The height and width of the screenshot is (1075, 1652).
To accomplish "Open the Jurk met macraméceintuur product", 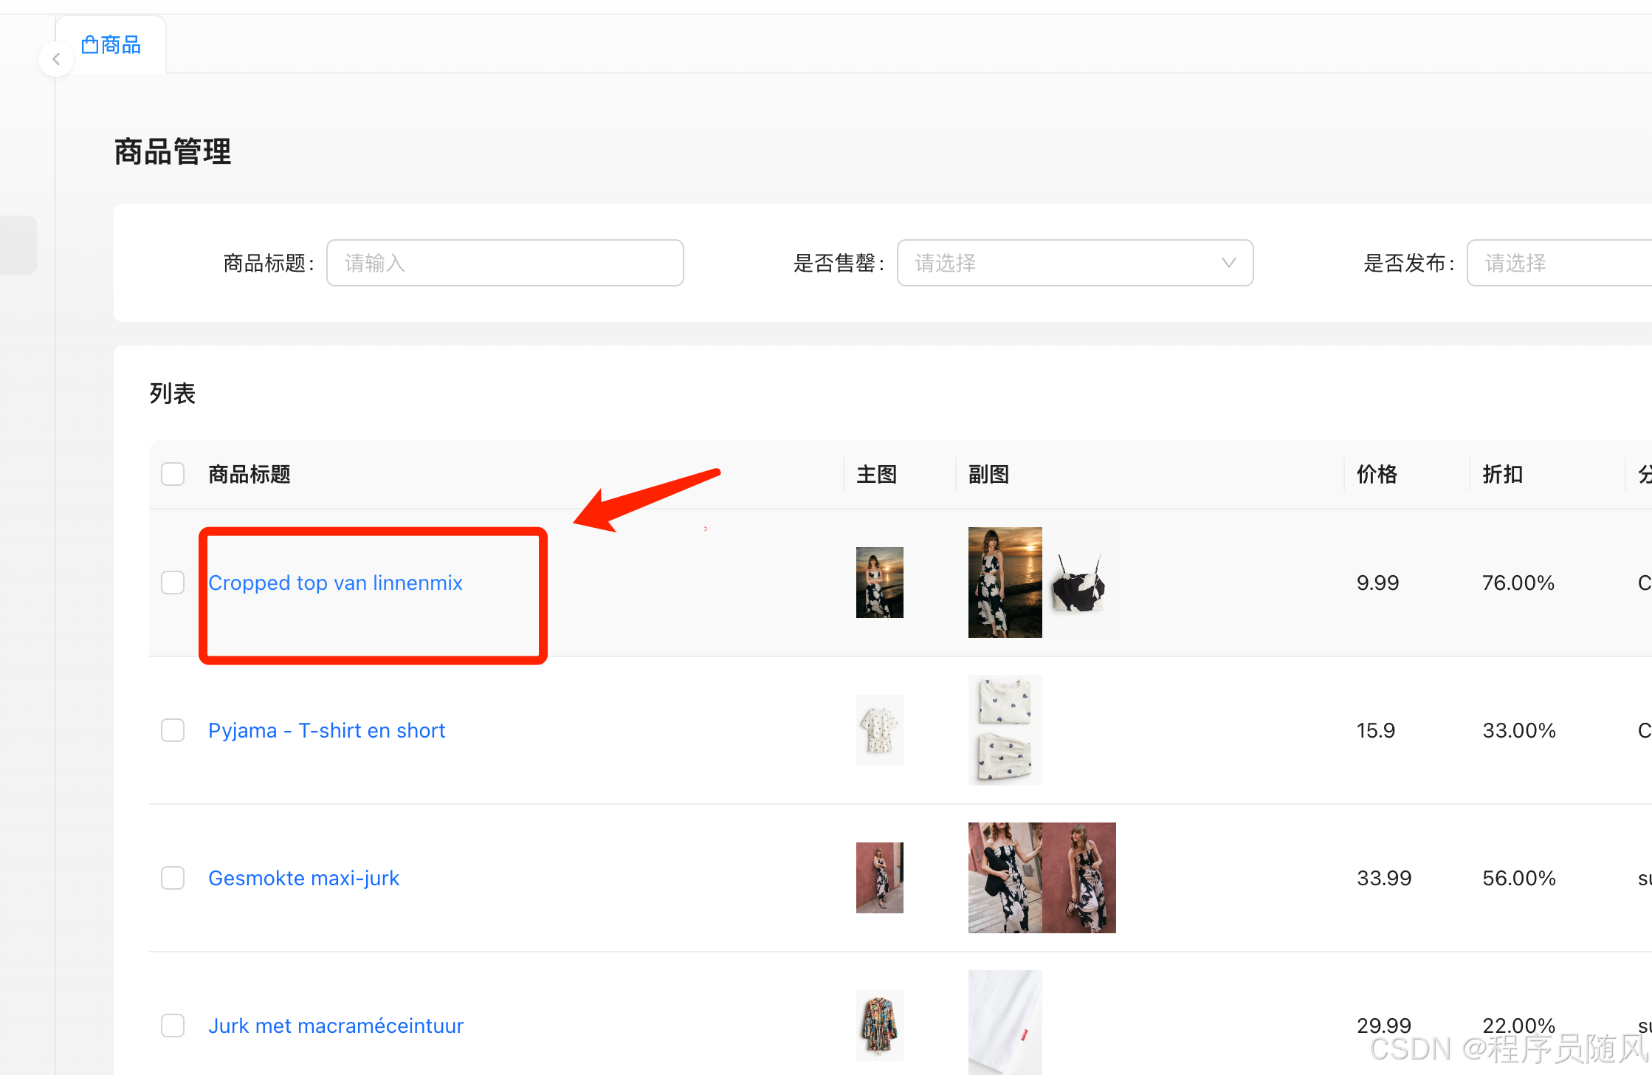I will pos(336,1025).
